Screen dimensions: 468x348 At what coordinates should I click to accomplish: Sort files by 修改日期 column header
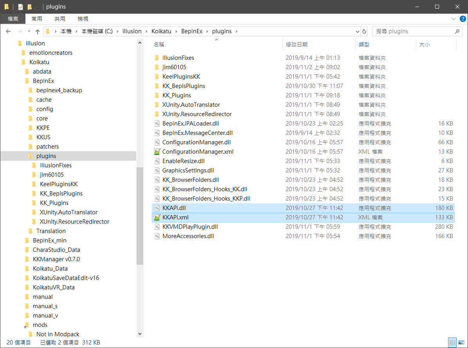[296, 45]
